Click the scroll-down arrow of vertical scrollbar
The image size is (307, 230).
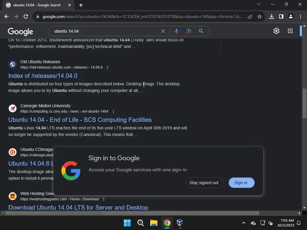pos(304,208)
